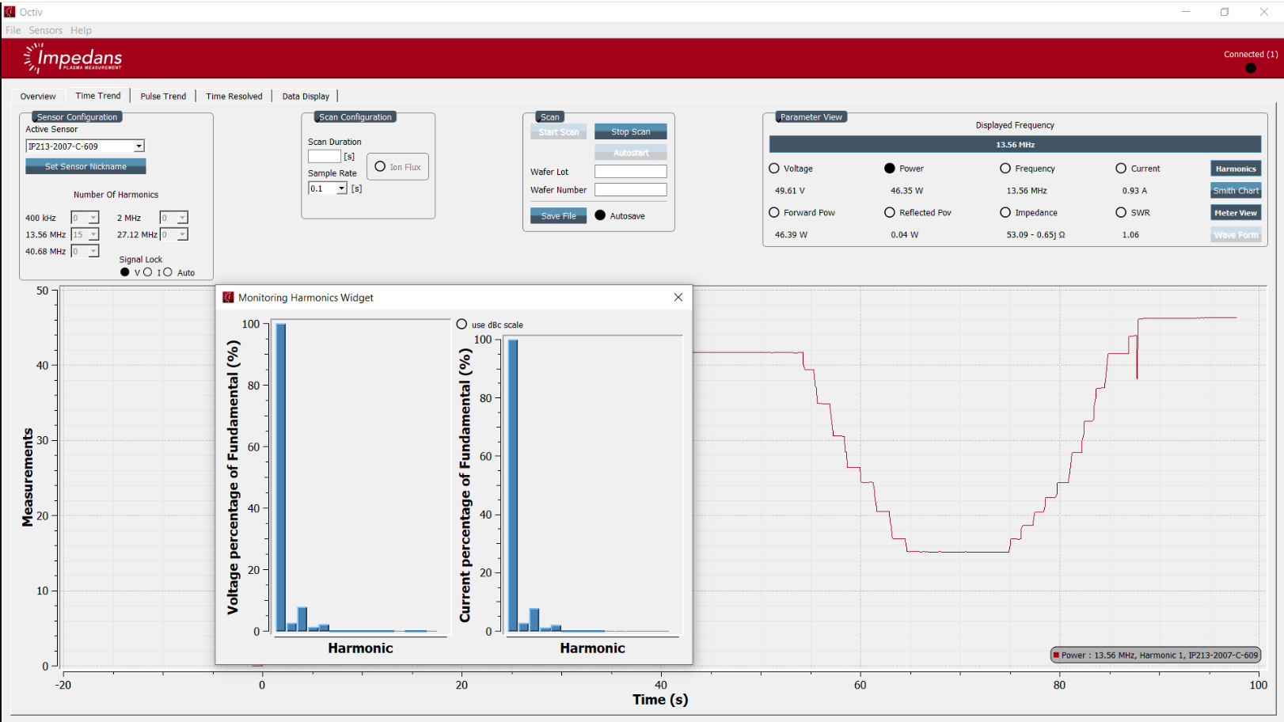Select the SWR parameter radio button
Screen dimensions: 1284x722
coord(1121,213)
